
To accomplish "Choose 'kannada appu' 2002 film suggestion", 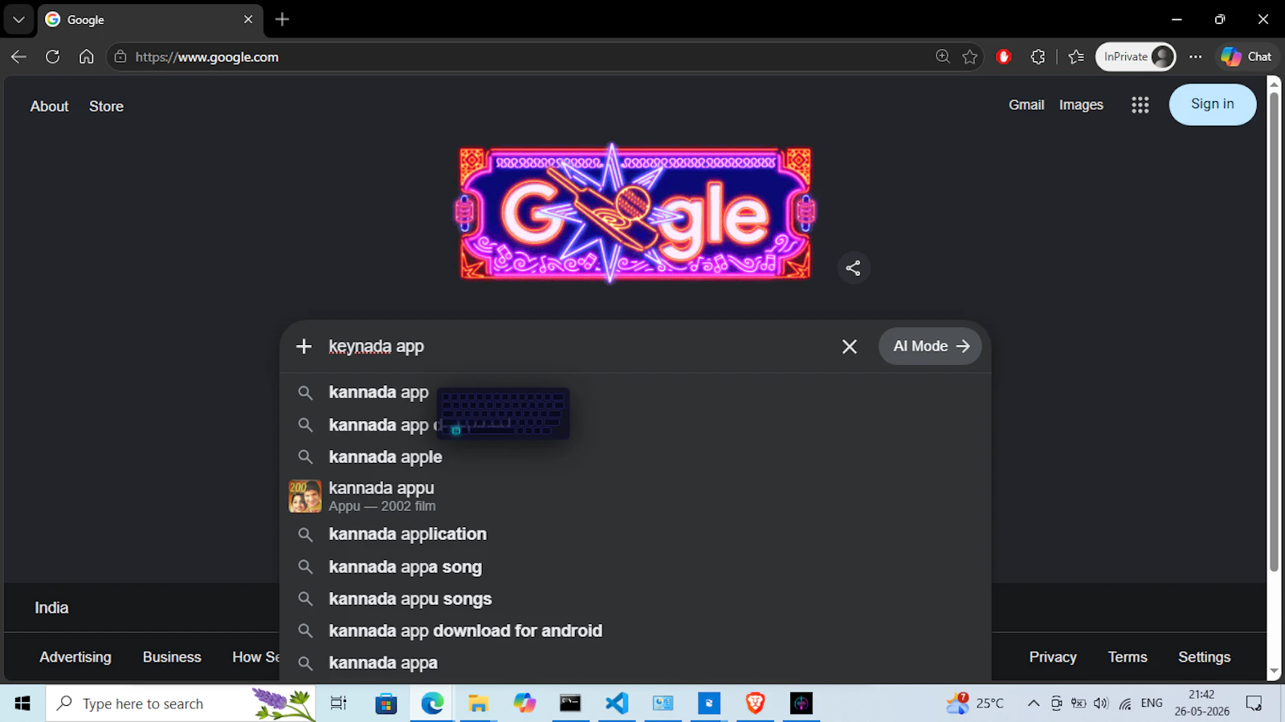I will 635,496.
